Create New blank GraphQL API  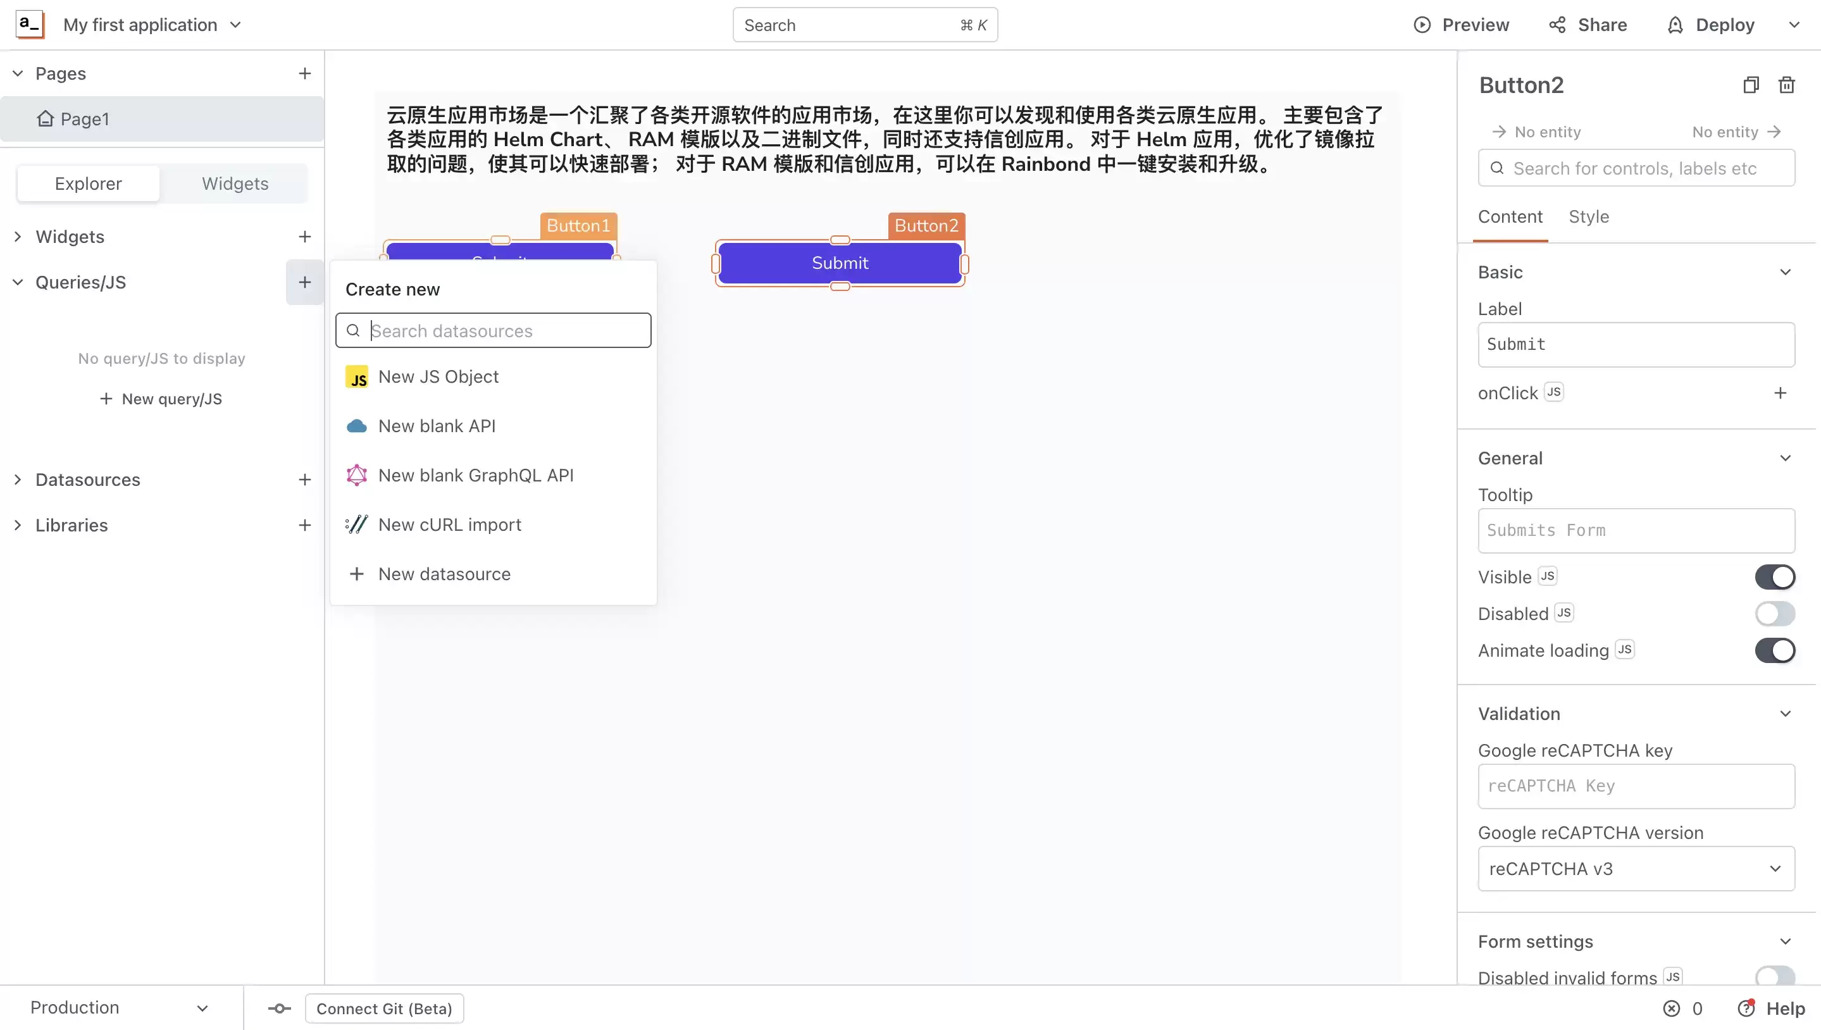tap(493, 475)
